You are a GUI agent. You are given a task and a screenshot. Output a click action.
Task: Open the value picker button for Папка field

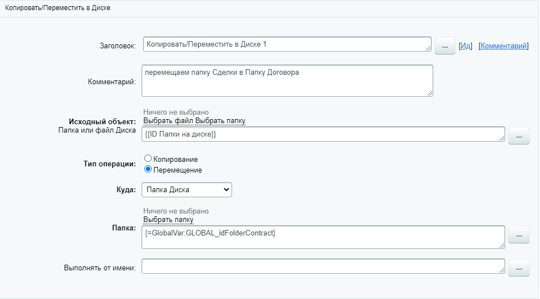pos(519,235)
